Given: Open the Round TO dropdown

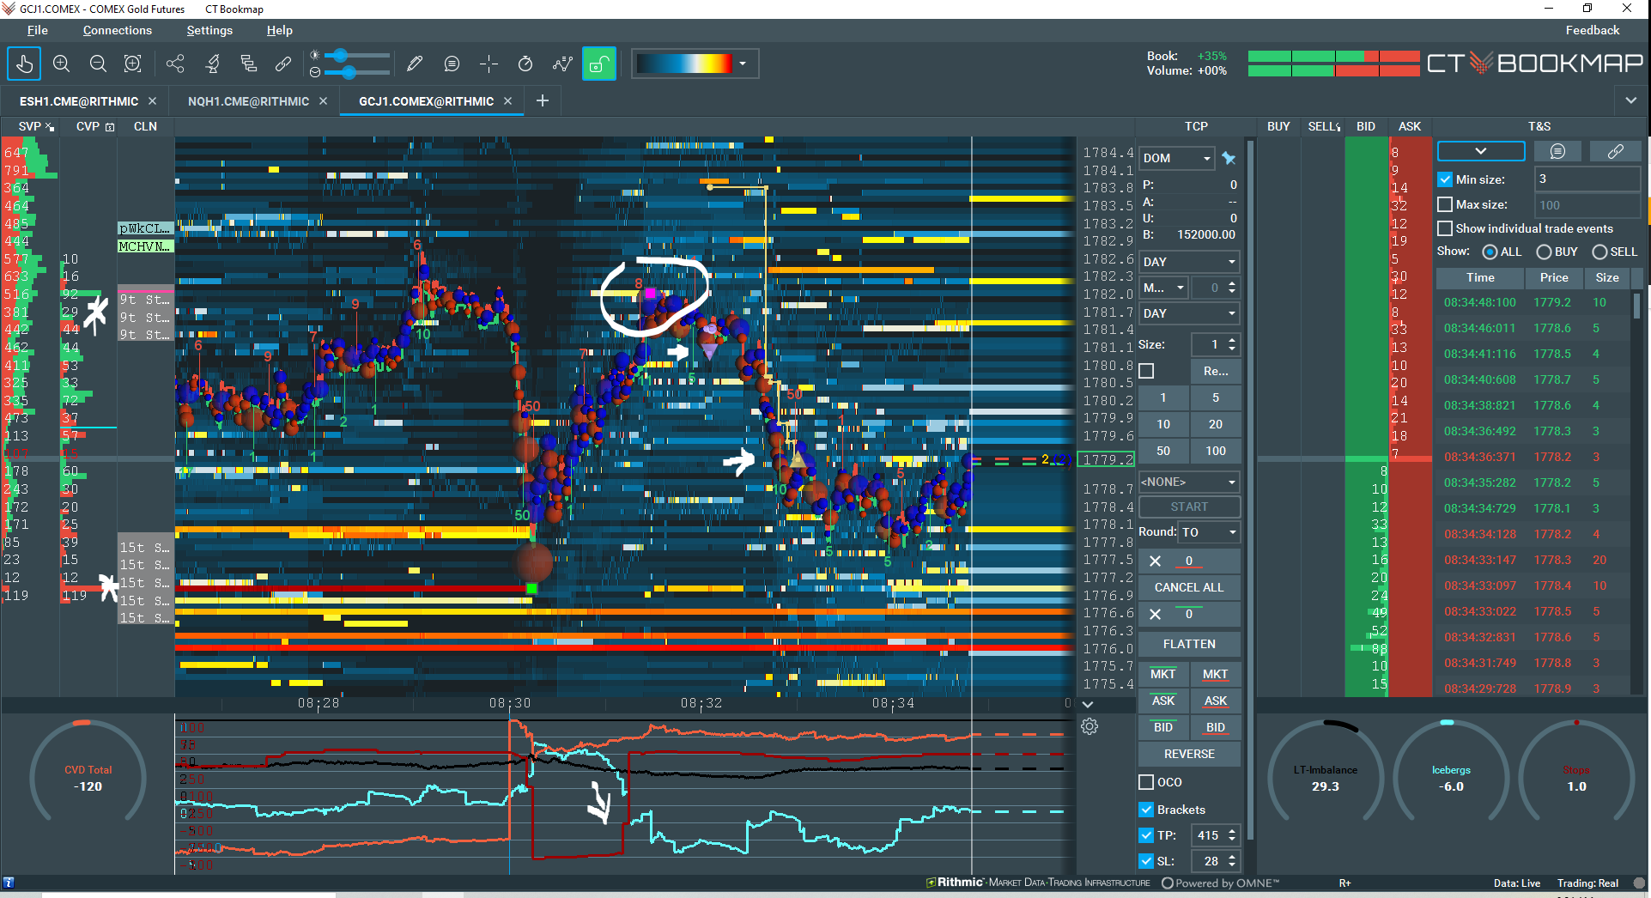Looking at the screenshot, I should click(x=1209, y=532).
